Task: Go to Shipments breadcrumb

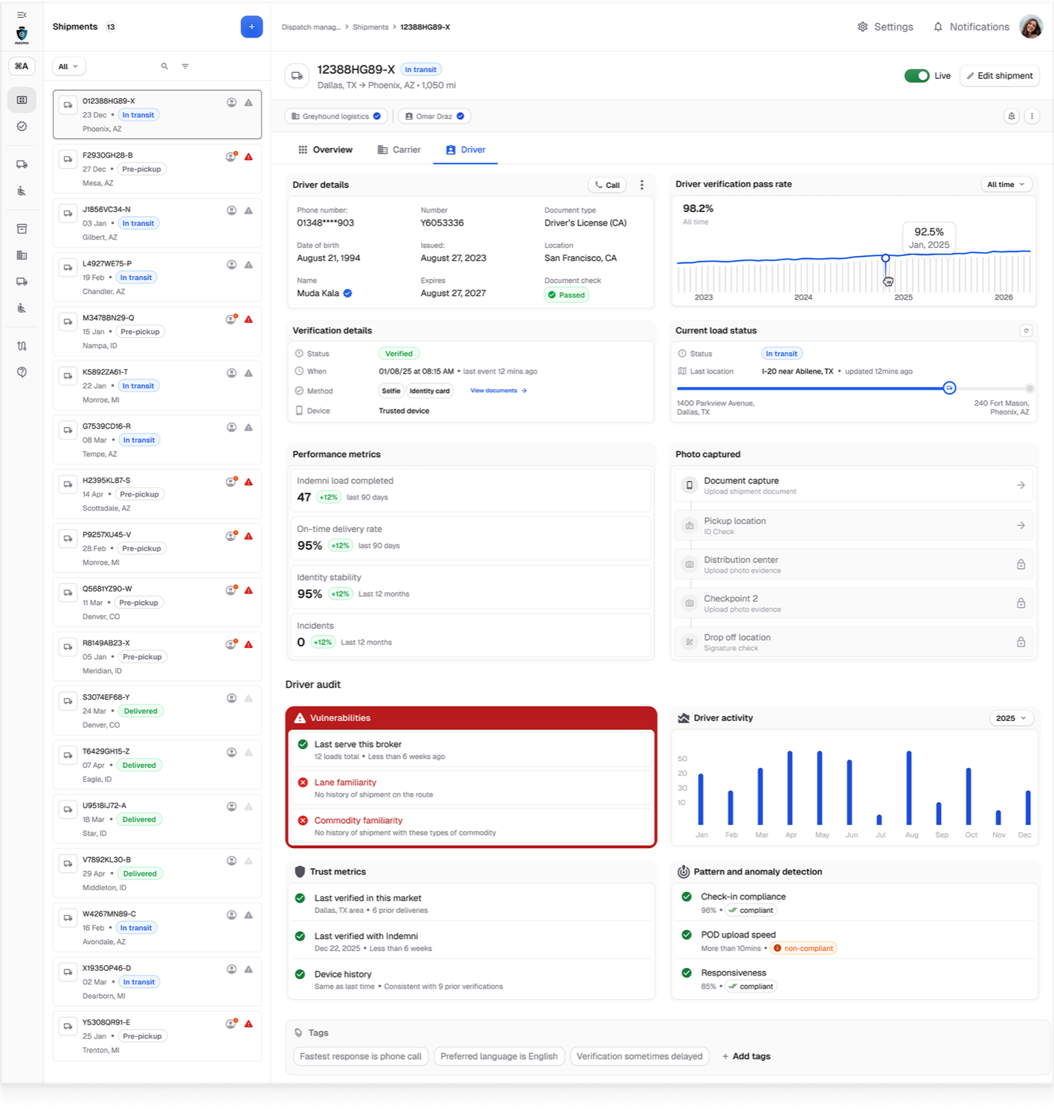Action: pyautogui.click(x=370, y=27)
